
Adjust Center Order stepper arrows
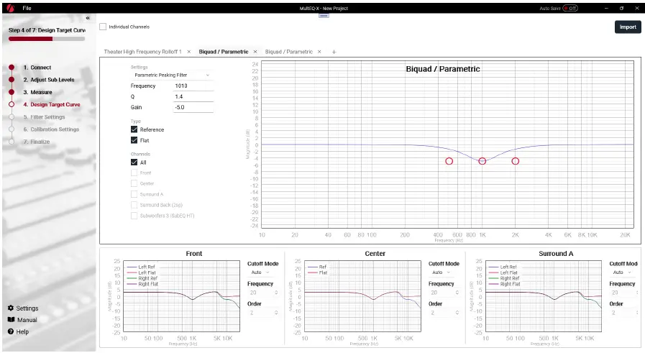pyautogui.click(x=457, y=313)
